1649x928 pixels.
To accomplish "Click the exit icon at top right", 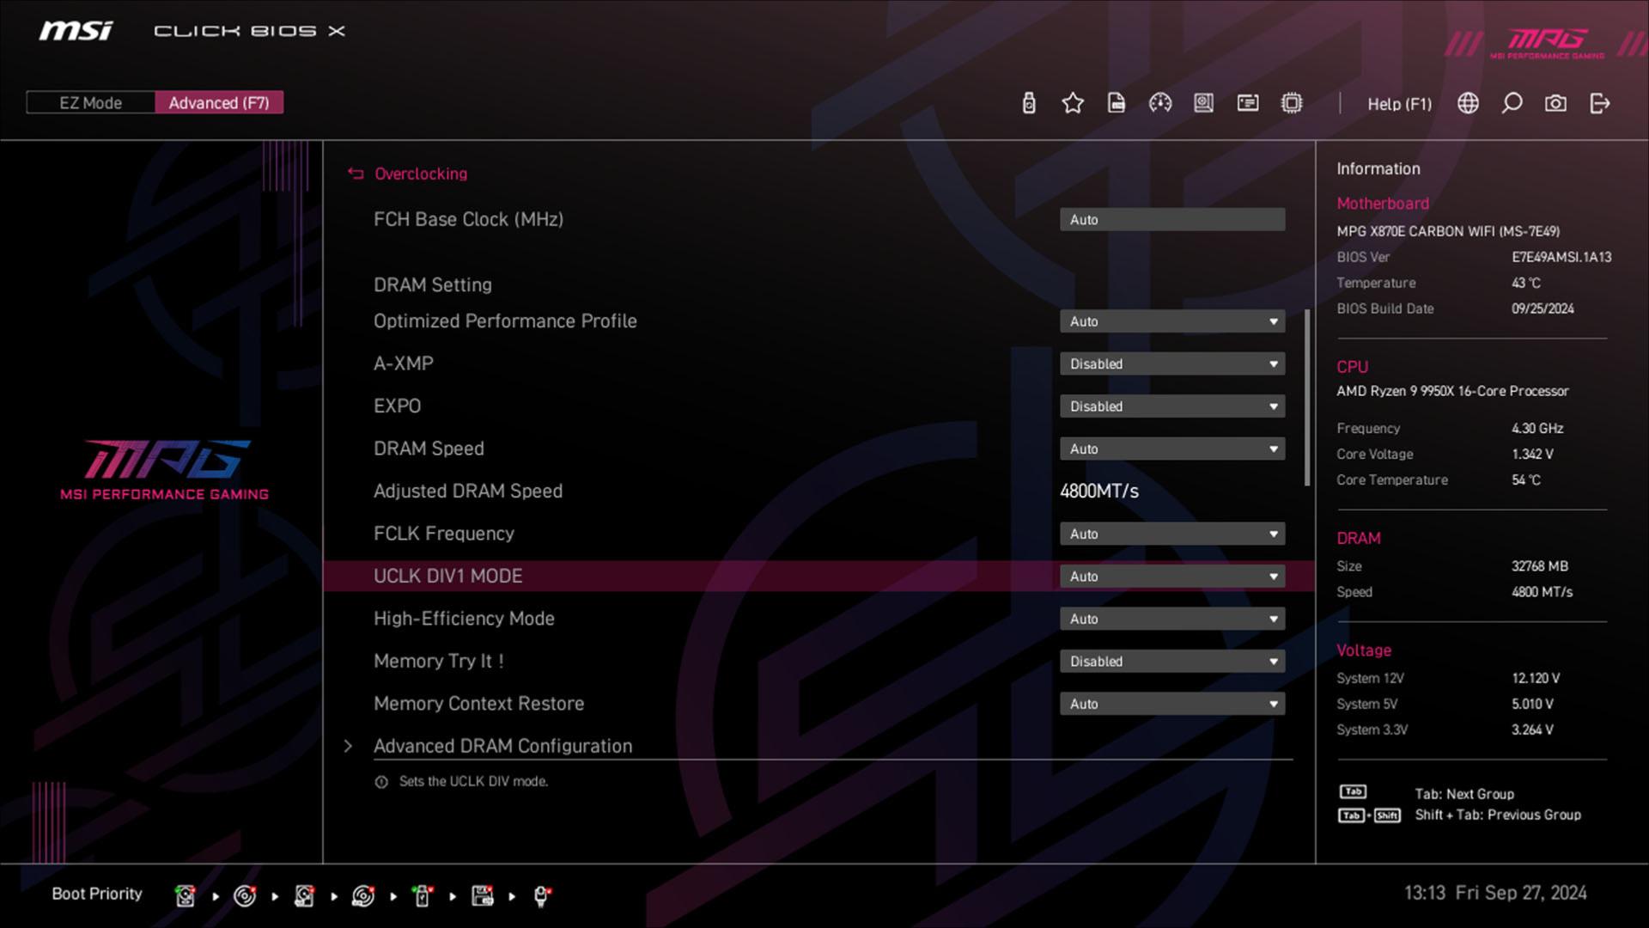I will [x=1600, y=103].
